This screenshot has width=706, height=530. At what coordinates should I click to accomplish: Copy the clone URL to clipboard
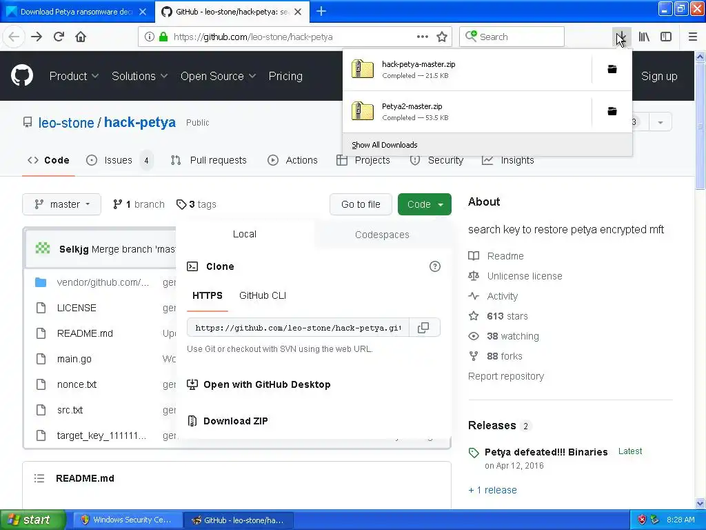(x=424, y=328)
